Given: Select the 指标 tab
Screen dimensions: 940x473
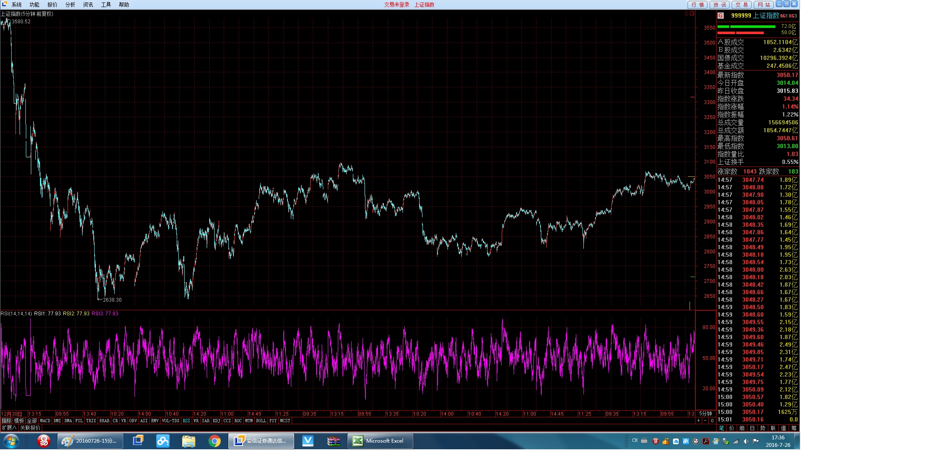Looking at the screenshot, I should coord(6,421).
